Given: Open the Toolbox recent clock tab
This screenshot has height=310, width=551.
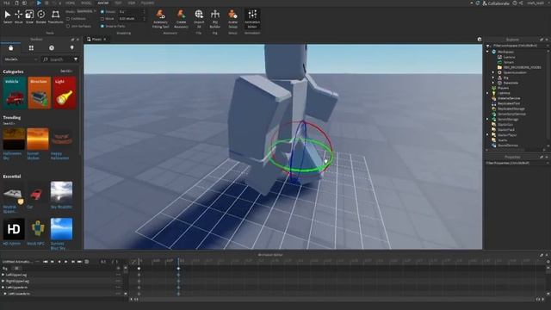Looking at the screenshot, I should click(52, 48).
